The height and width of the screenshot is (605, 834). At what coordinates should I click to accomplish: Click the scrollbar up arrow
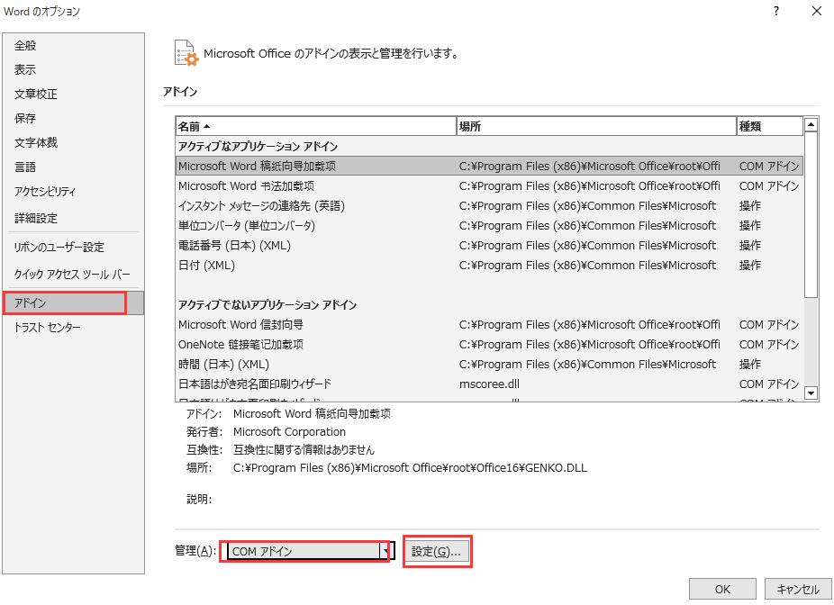coord(811,125)
